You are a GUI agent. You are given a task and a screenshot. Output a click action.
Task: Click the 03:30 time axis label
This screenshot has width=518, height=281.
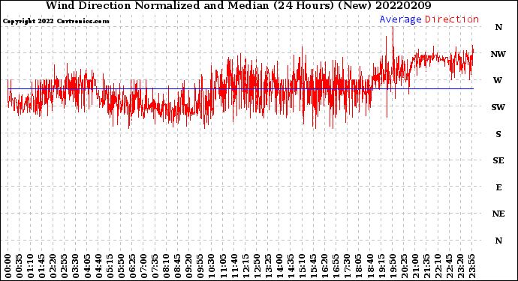(76, 266)
